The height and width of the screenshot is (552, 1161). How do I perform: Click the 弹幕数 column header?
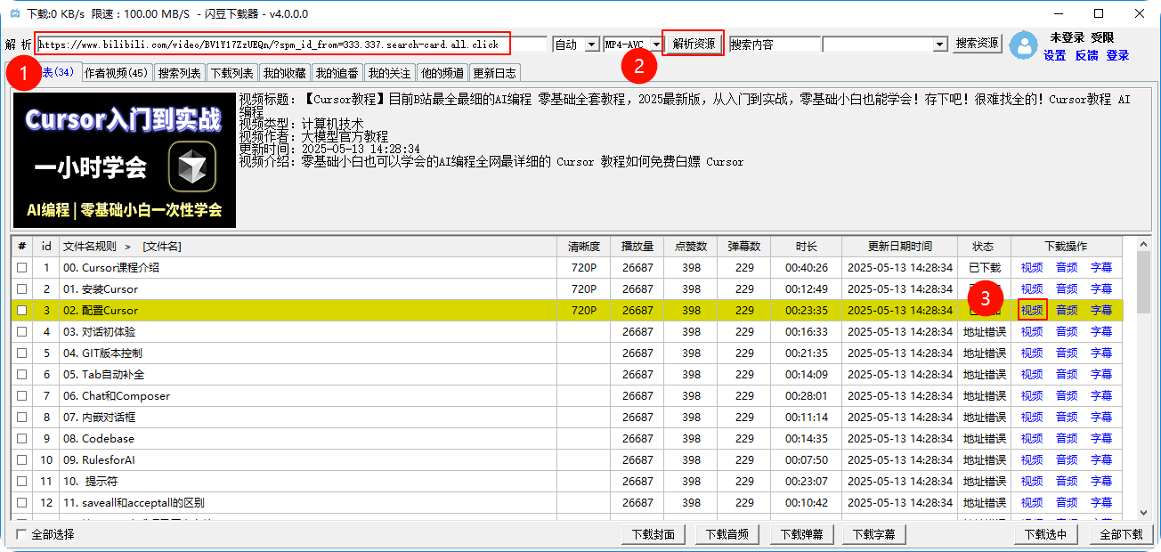click(744, 247)
